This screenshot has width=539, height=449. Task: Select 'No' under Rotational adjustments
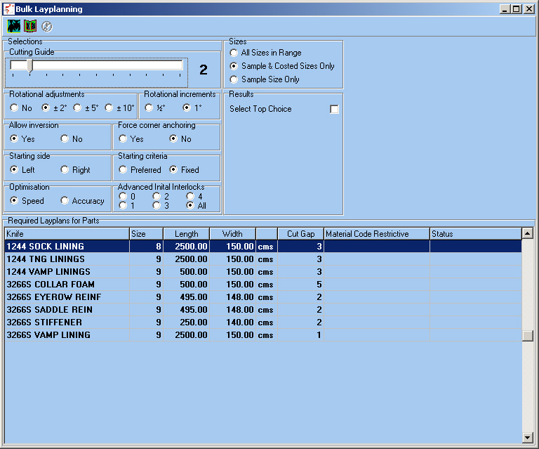click(14, 108)
